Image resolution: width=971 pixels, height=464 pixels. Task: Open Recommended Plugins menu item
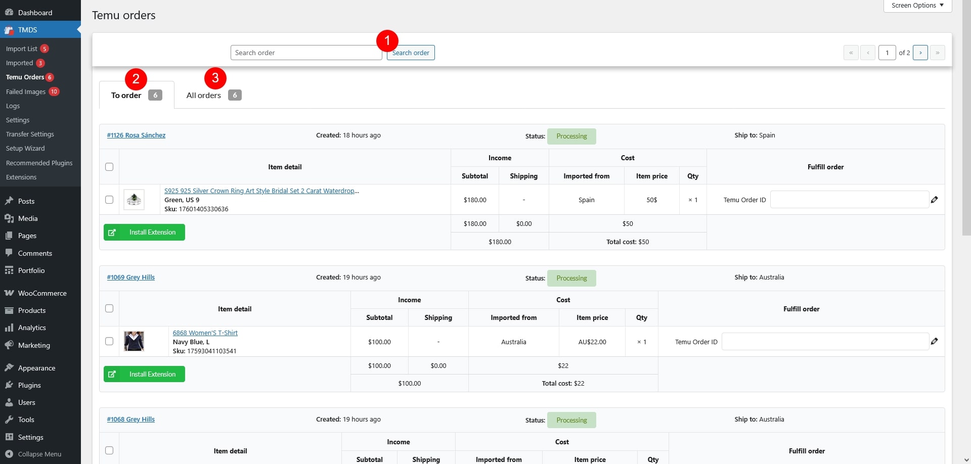pos(39,163)
